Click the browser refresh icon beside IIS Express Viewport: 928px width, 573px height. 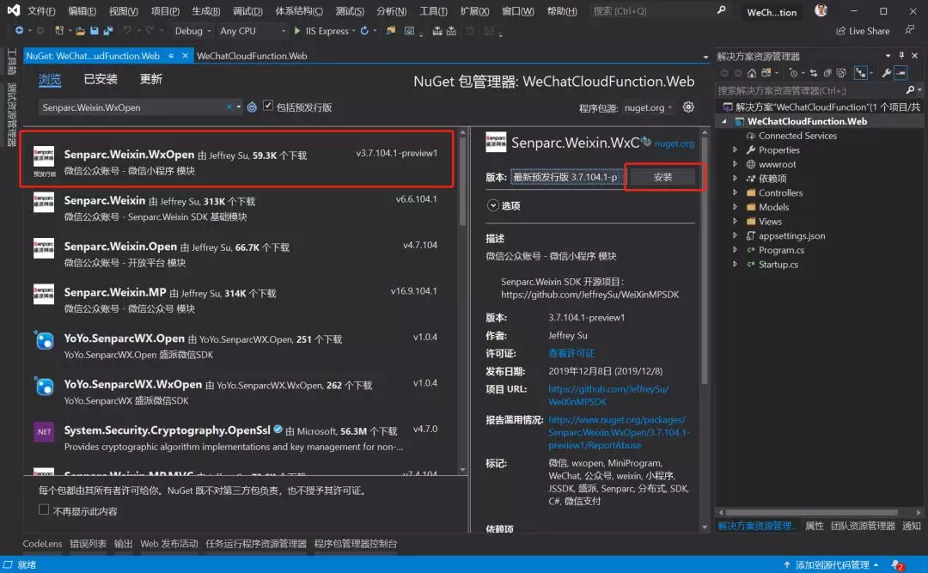pos(364,31)
